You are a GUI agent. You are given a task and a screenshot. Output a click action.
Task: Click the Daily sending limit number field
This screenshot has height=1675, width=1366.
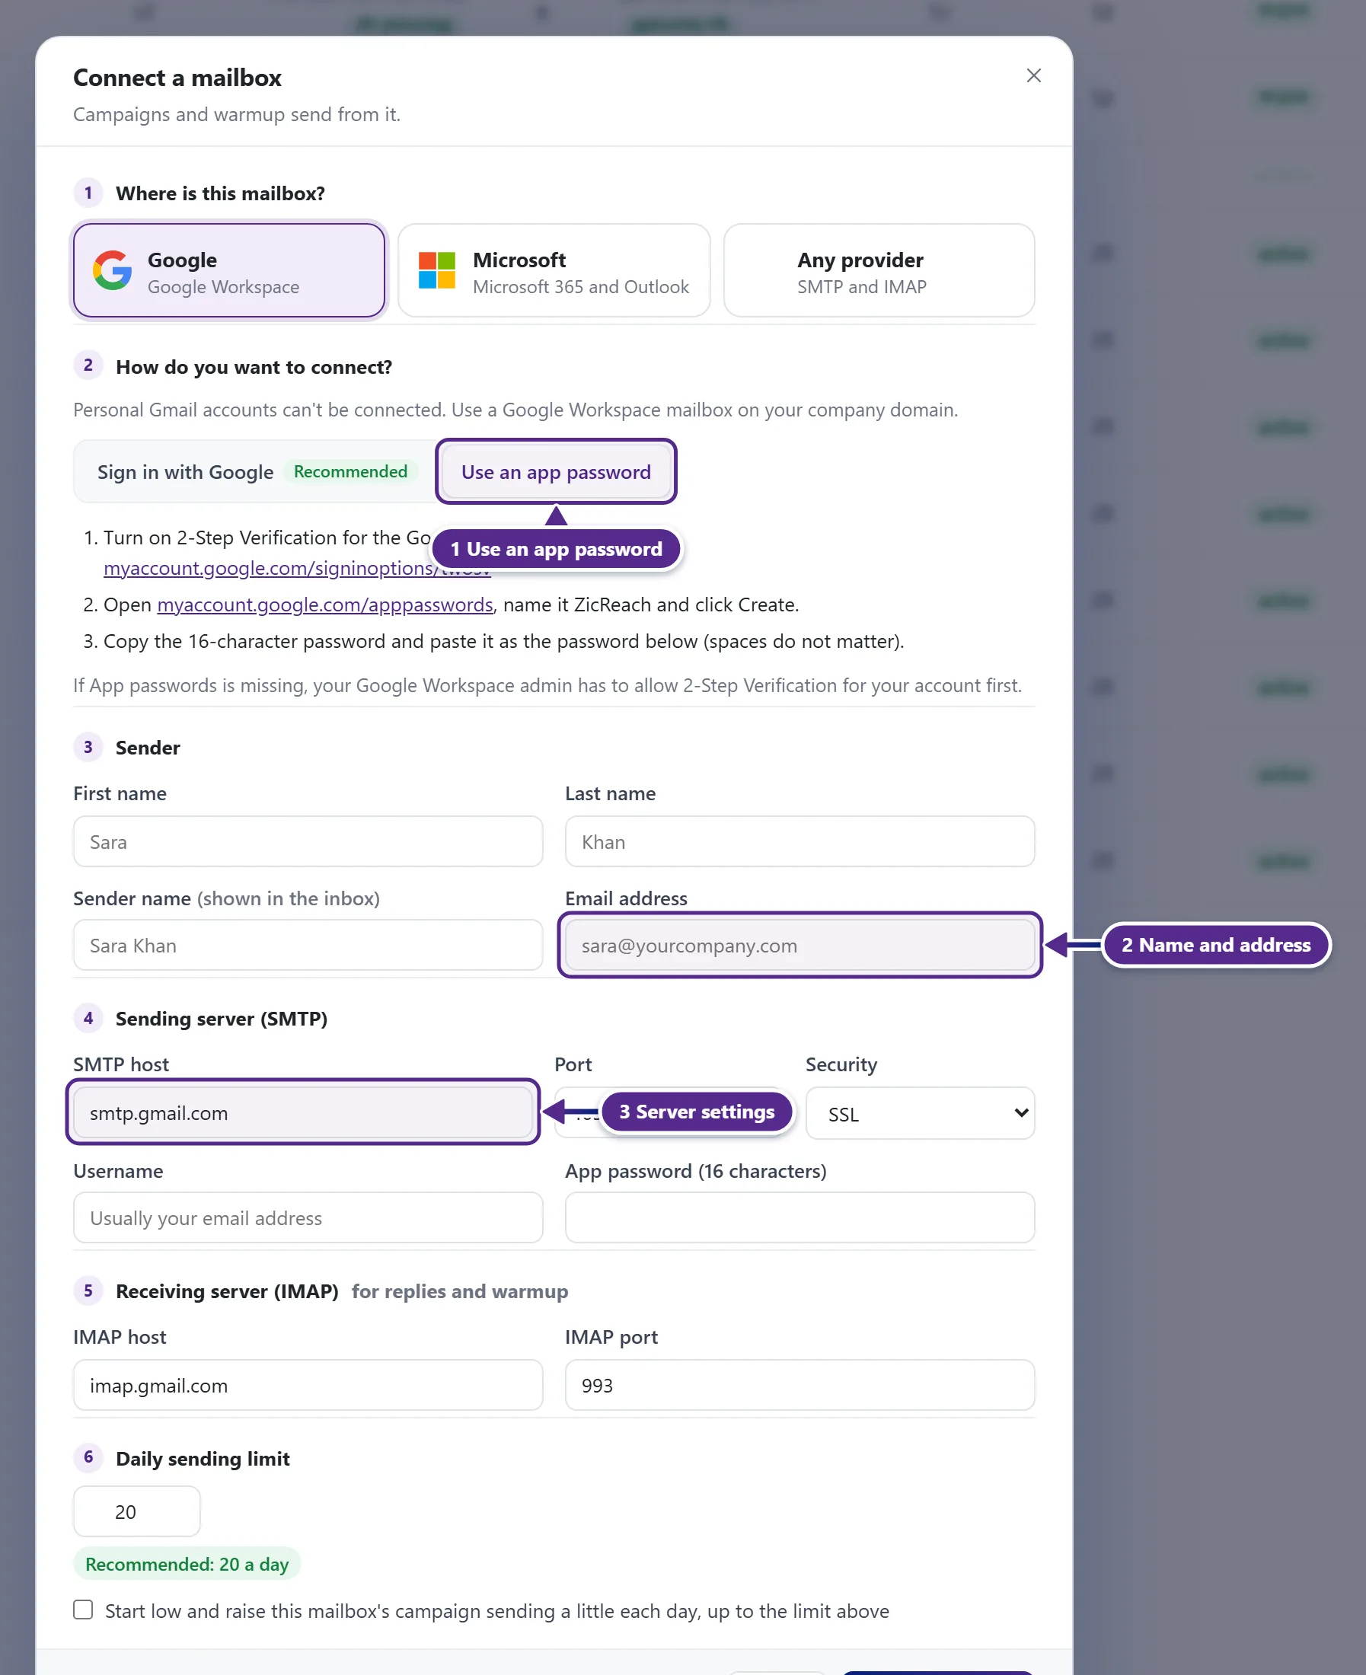click(x=137, y=1511)
